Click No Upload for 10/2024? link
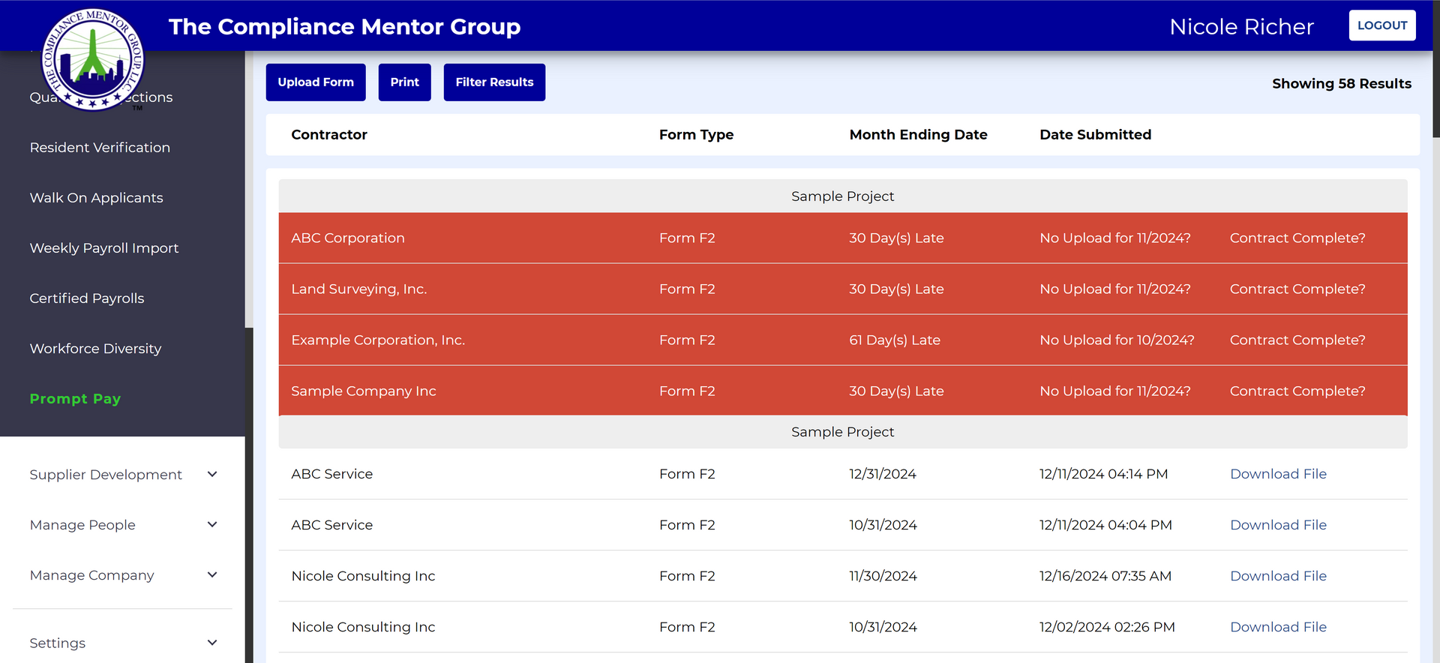Screen dimensions: 1440x663 tap(1117, 340)
